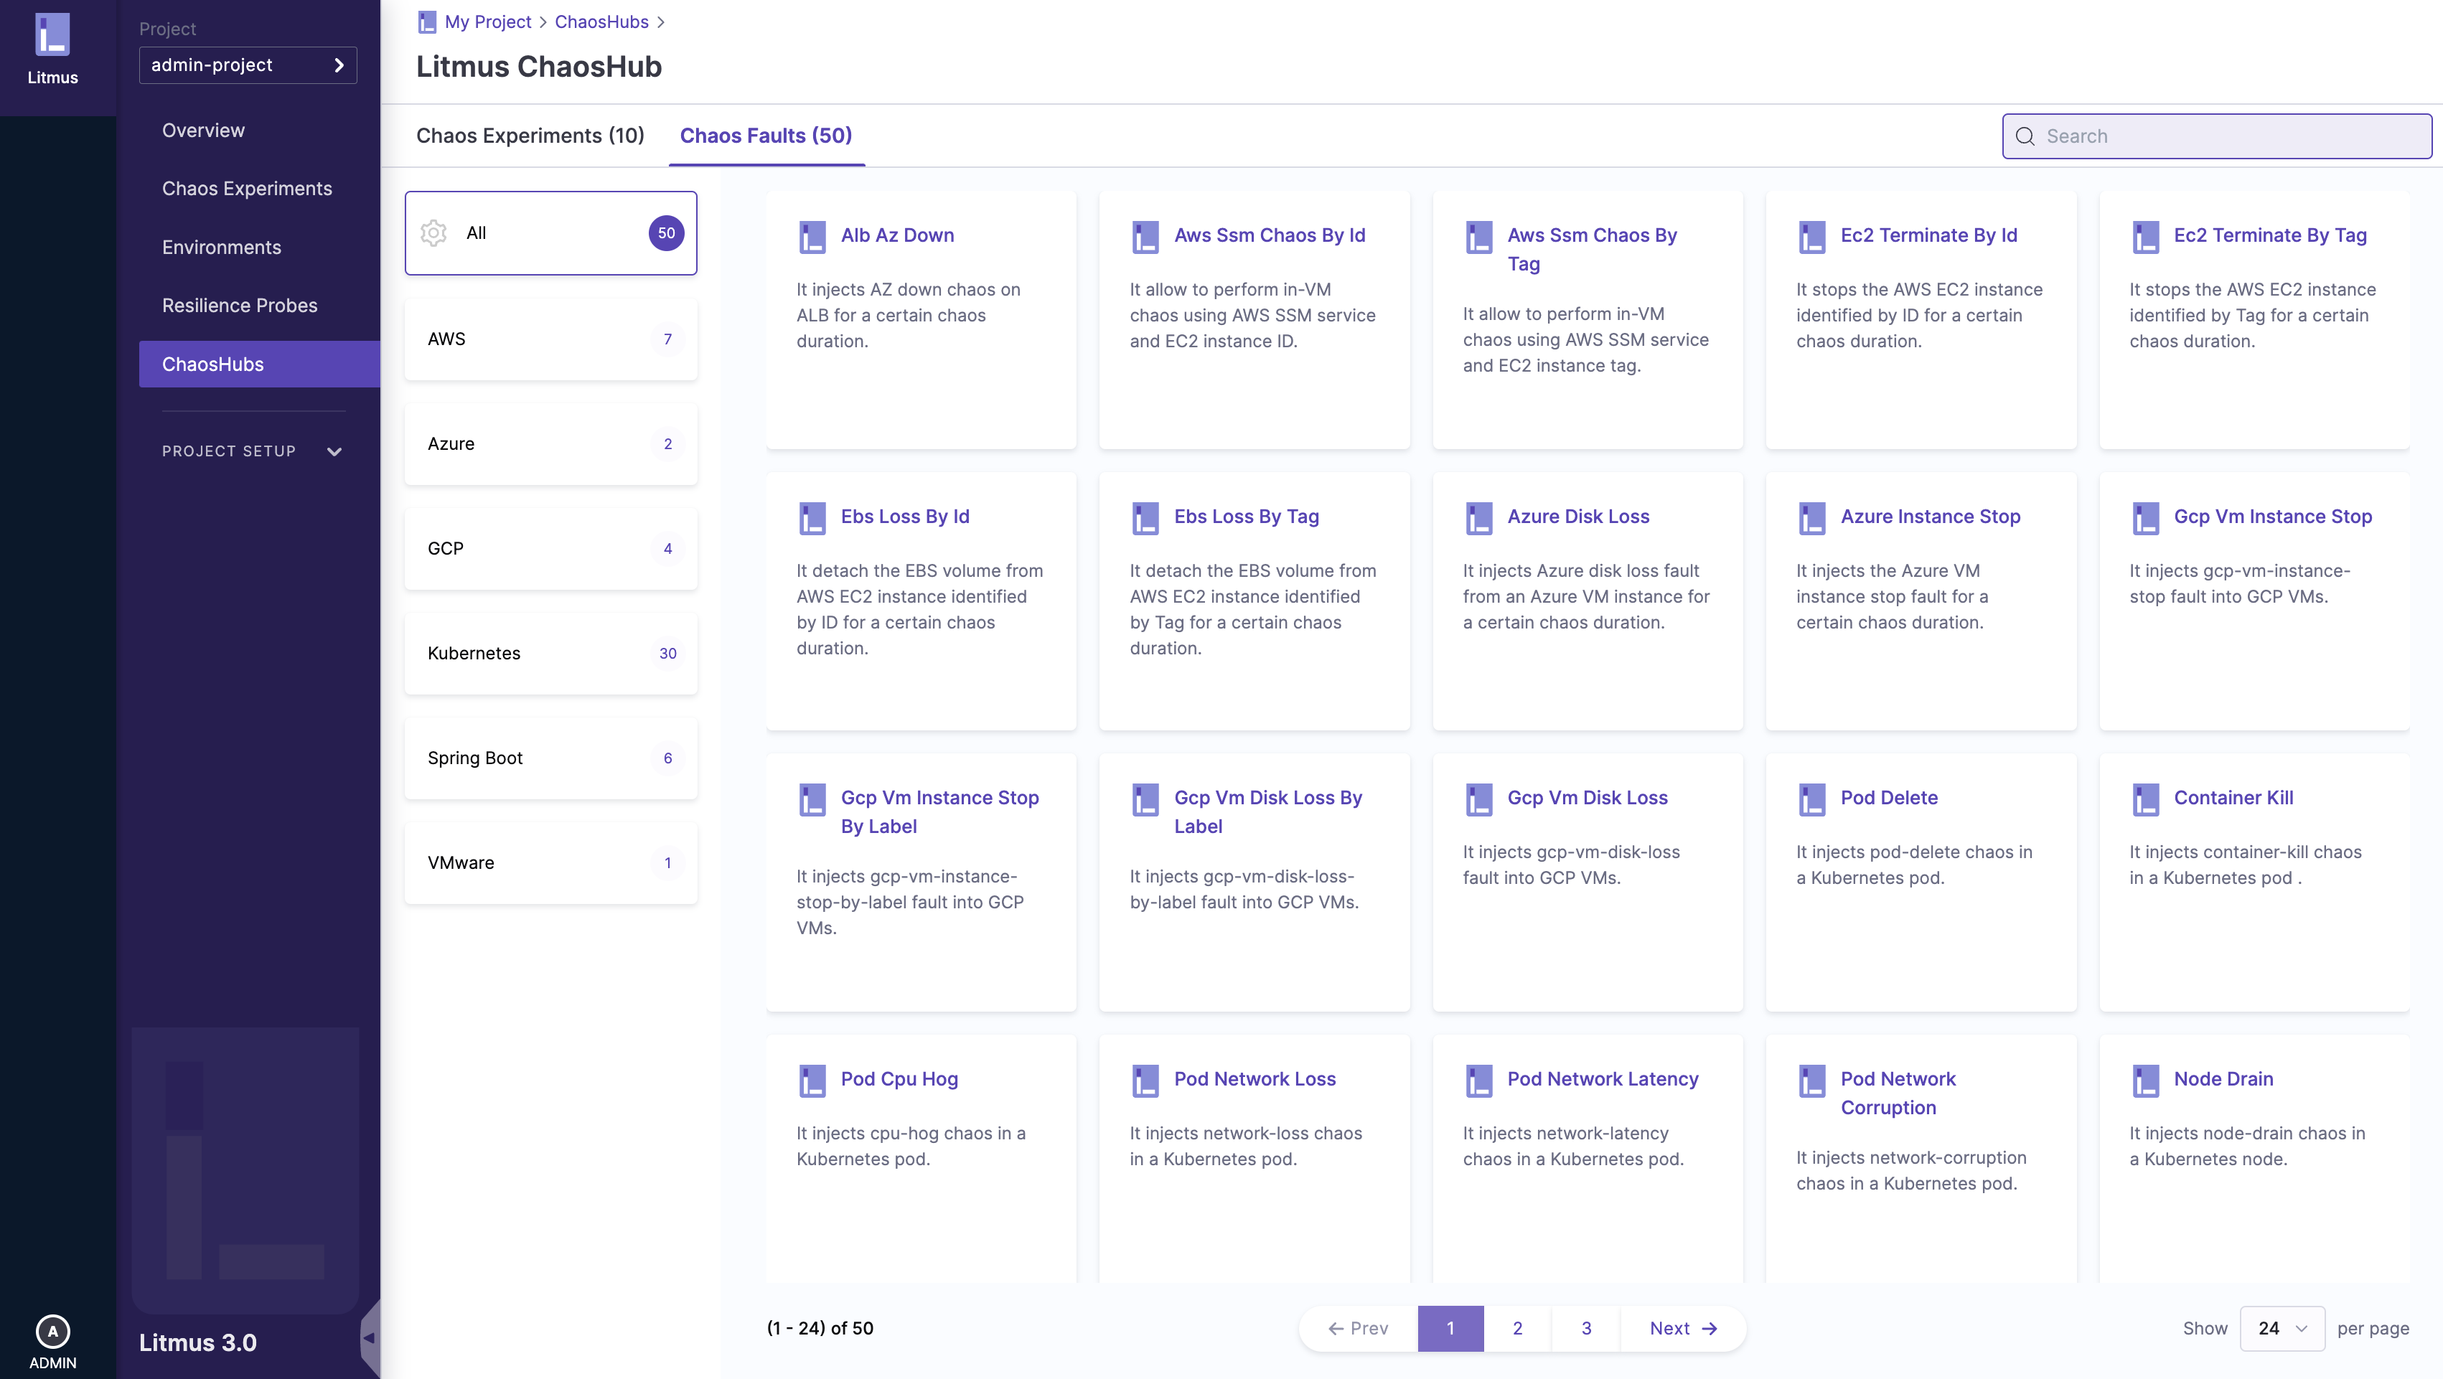The image size is (2443, 1379).
Task: Filter faults by Spring Boot category
Action: click(550, 758)
